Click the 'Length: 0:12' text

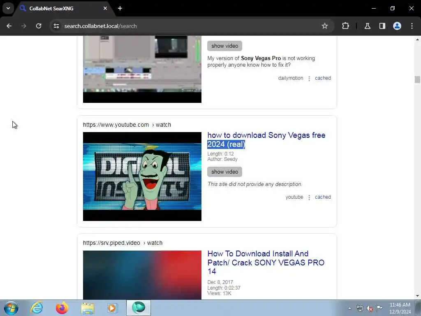pos(220,154)
